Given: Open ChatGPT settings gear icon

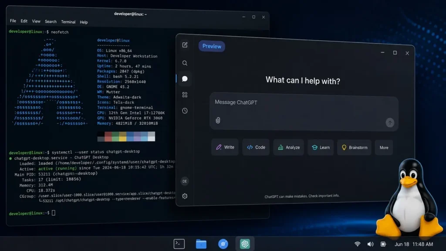Looking at the screenshot, I should click(x=185, y=196).
